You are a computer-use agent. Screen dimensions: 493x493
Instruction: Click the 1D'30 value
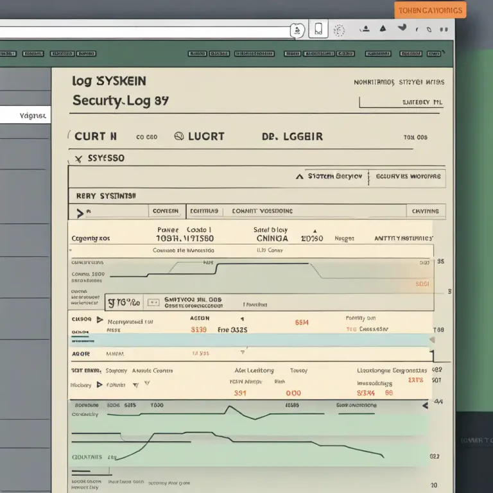[x=312, y=239]
